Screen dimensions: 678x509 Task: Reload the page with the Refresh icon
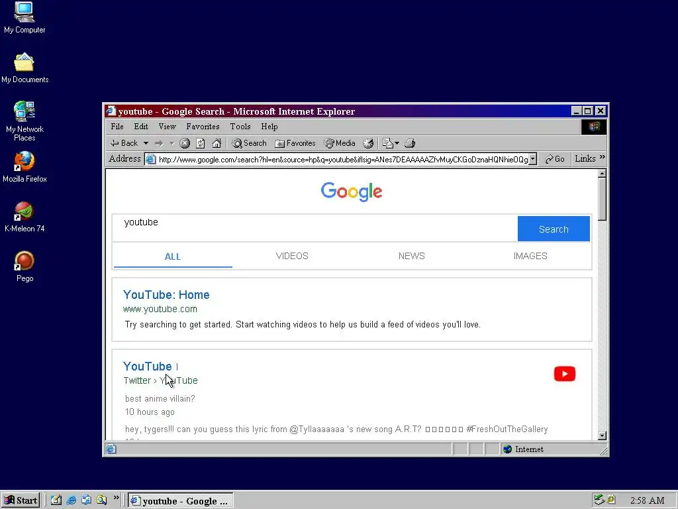[200, 143]
